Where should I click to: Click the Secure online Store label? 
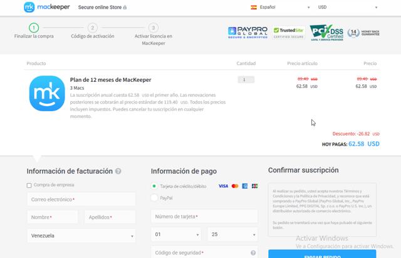click(x=100, y=7)
